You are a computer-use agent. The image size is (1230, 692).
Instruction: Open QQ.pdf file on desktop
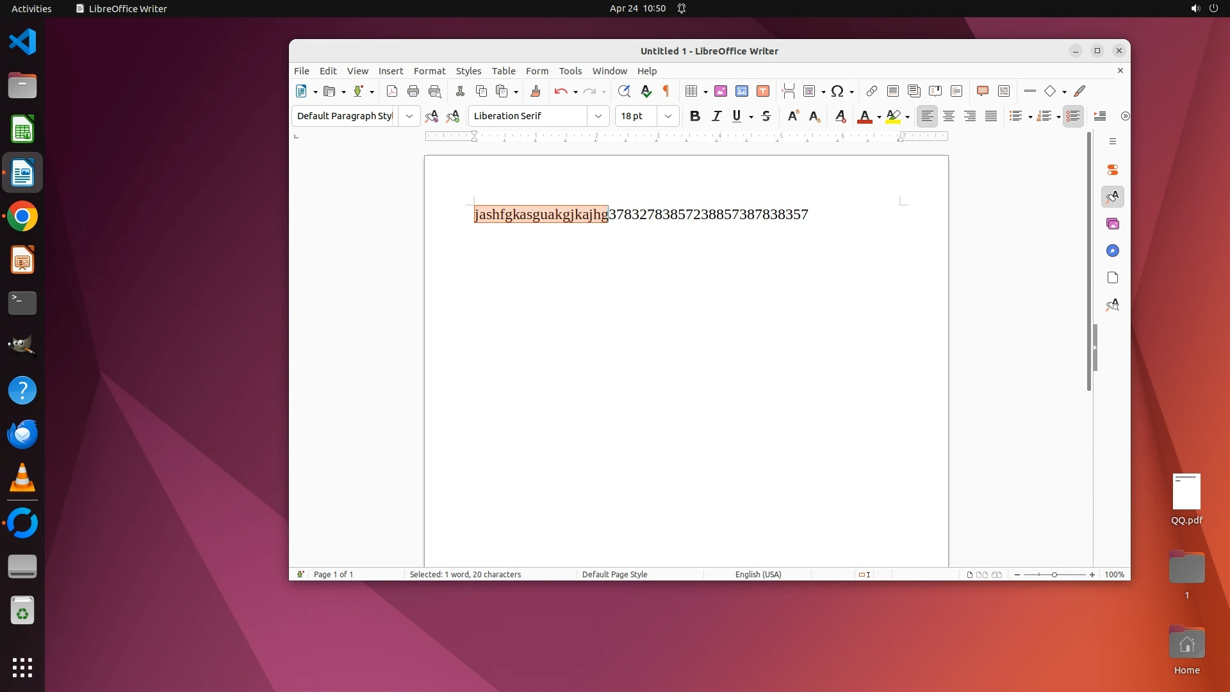pyautogui.click(x=1186, y=492)
